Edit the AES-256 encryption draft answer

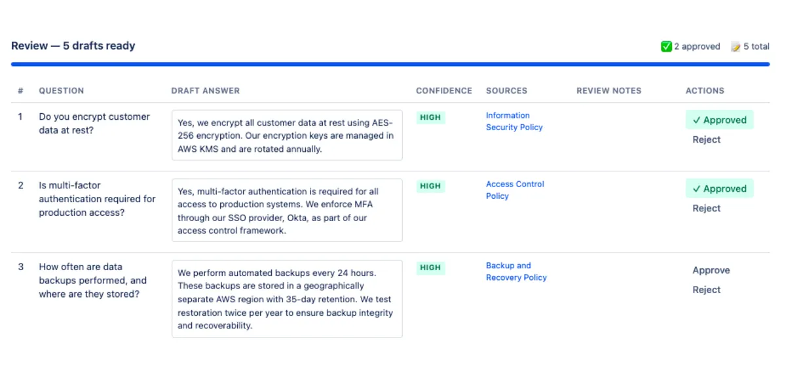click(x=287, y=135)
